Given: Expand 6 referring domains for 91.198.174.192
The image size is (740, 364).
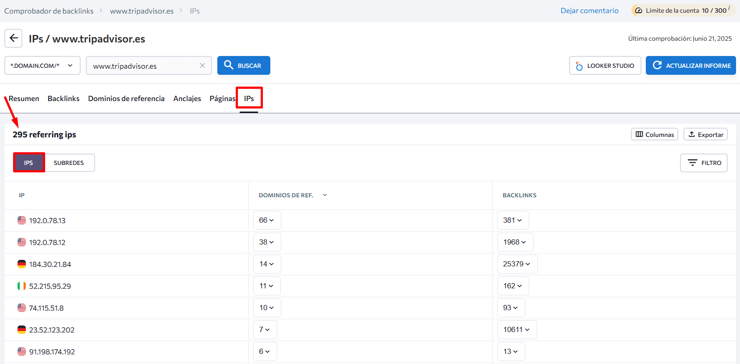Looking at the screenshot, I should click(265, 351).
